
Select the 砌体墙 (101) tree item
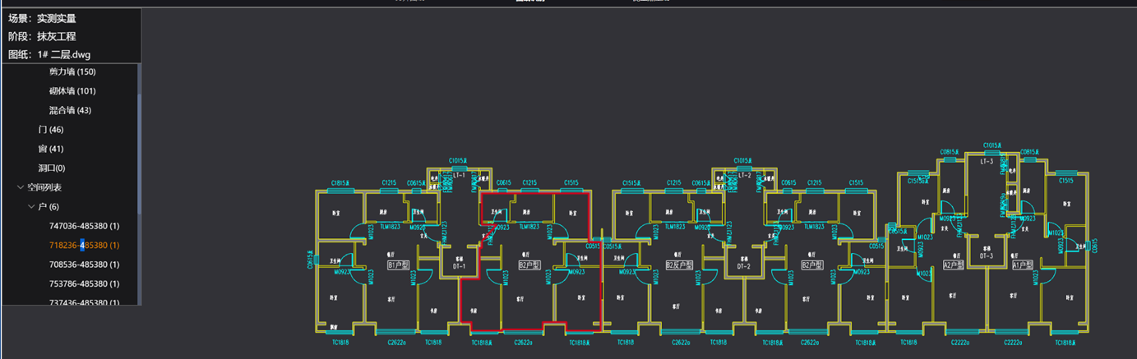pyautogui.click(x=72, y=91)
